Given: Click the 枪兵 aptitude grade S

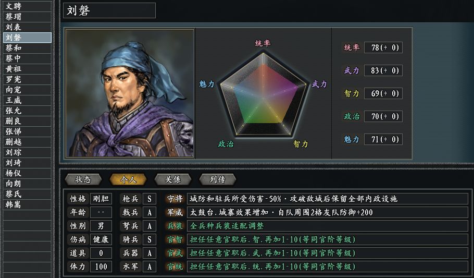Looking at the screenshot, I should (x=149, y=199).
